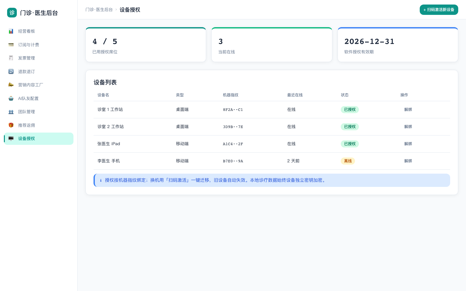Click the 门诊·医生后台 breadcrumb link

point(99,10)
